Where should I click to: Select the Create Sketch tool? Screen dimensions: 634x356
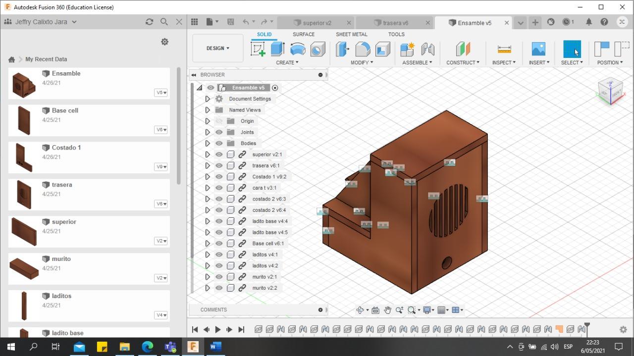coord(258,49)
